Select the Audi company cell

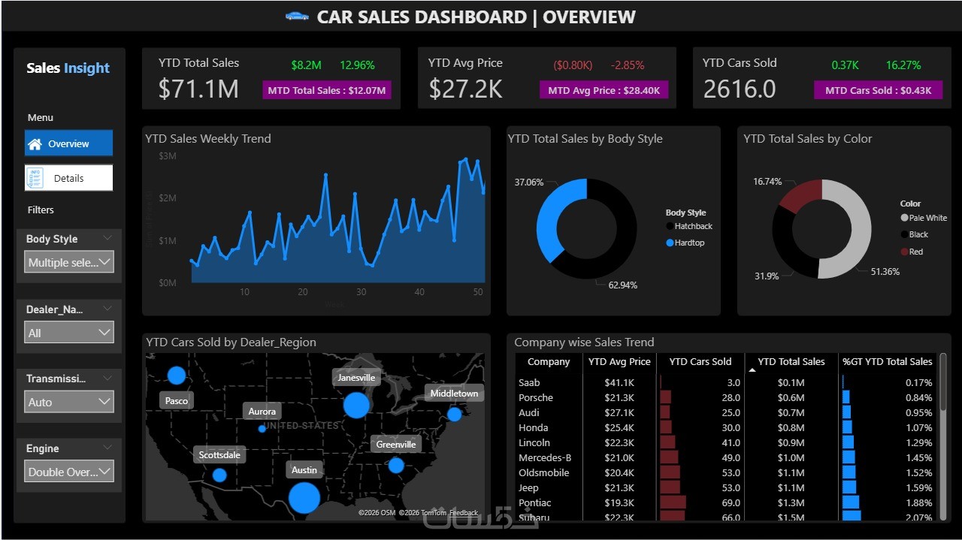529,412
